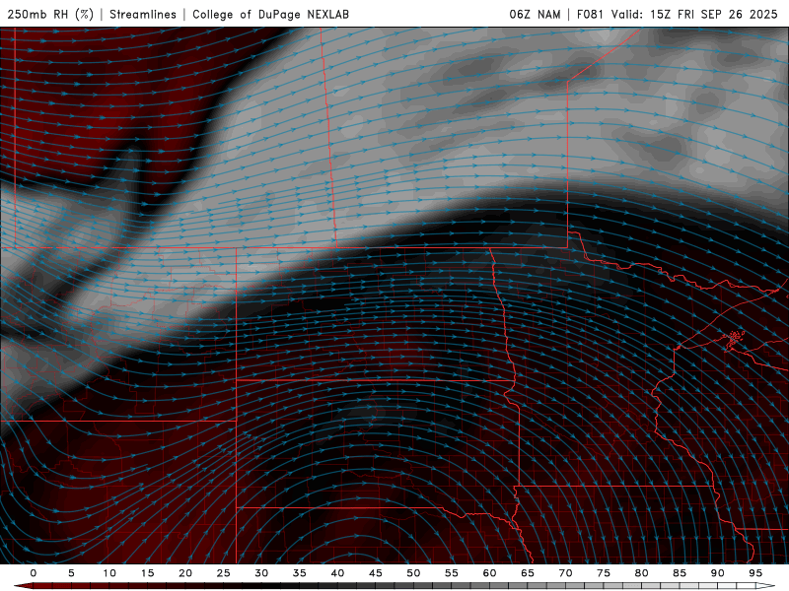
Task: Click the "250mb RH (%)" title text
Action: point(50,14)
